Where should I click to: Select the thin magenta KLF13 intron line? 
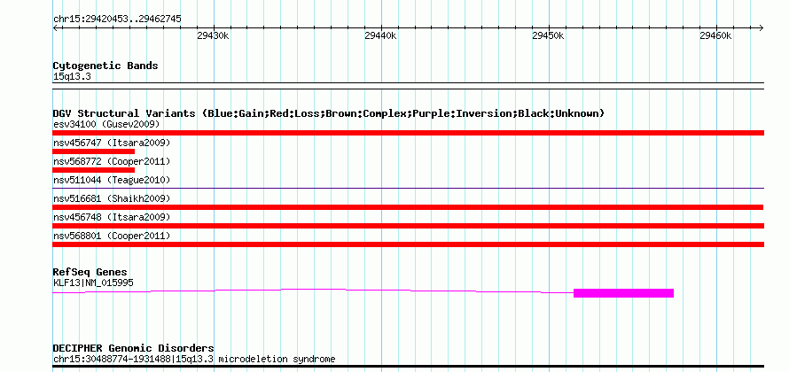[x=313, y=290]
